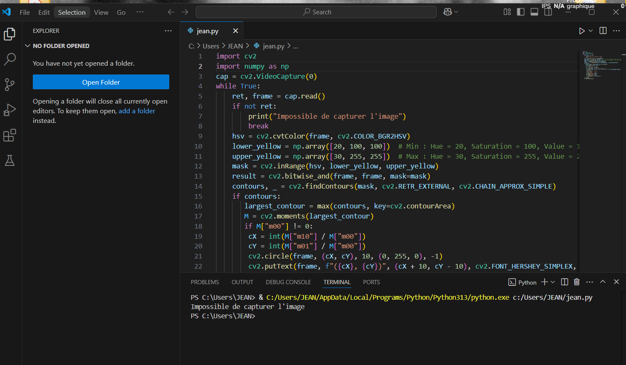
Task: Open the Customize Layout icon
Action: point(507,12)
